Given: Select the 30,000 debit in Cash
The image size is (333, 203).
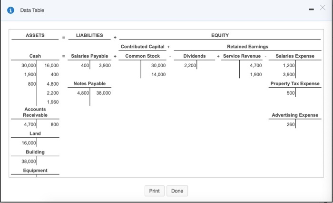Looking at the screenshot, I should pos(29,65).
